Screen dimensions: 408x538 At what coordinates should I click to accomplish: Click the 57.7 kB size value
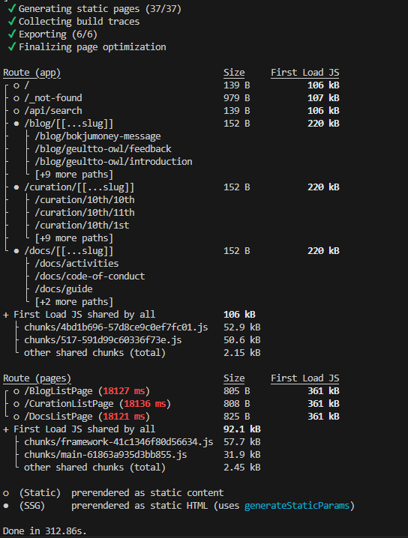pyautogui.click(x=241, y=442)
